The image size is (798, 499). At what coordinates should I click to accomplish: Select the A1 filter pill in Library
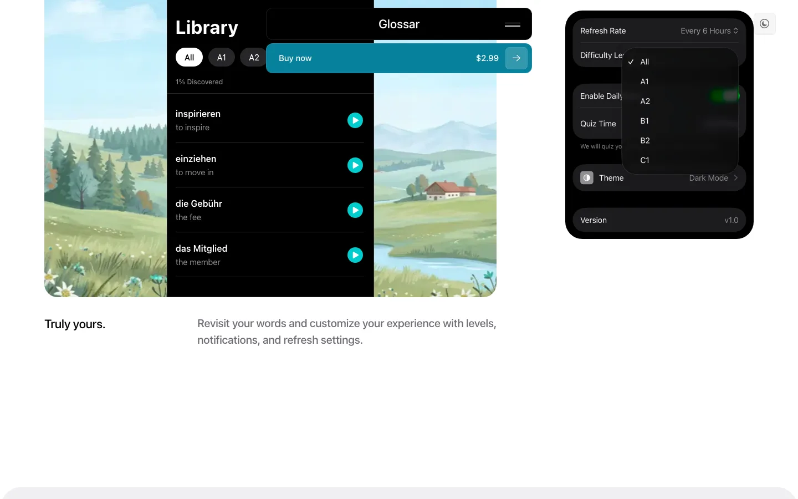click(222, 58)
